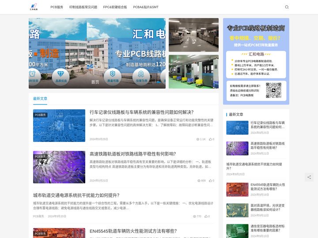Viewport: 318px width, 238px height.
Task: Click upper factory workshop photo
Action: (x=194, y=35)
